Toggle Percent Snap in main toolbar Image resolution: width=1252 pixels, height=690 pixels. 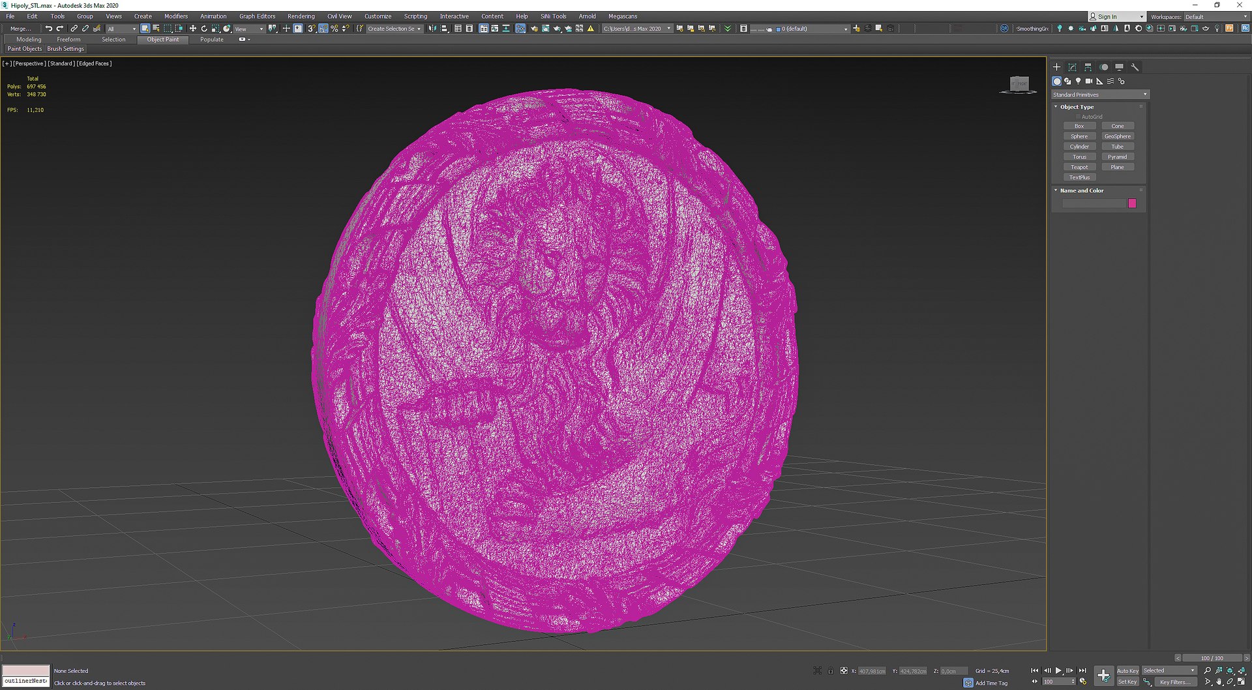[x=335, y=29]
